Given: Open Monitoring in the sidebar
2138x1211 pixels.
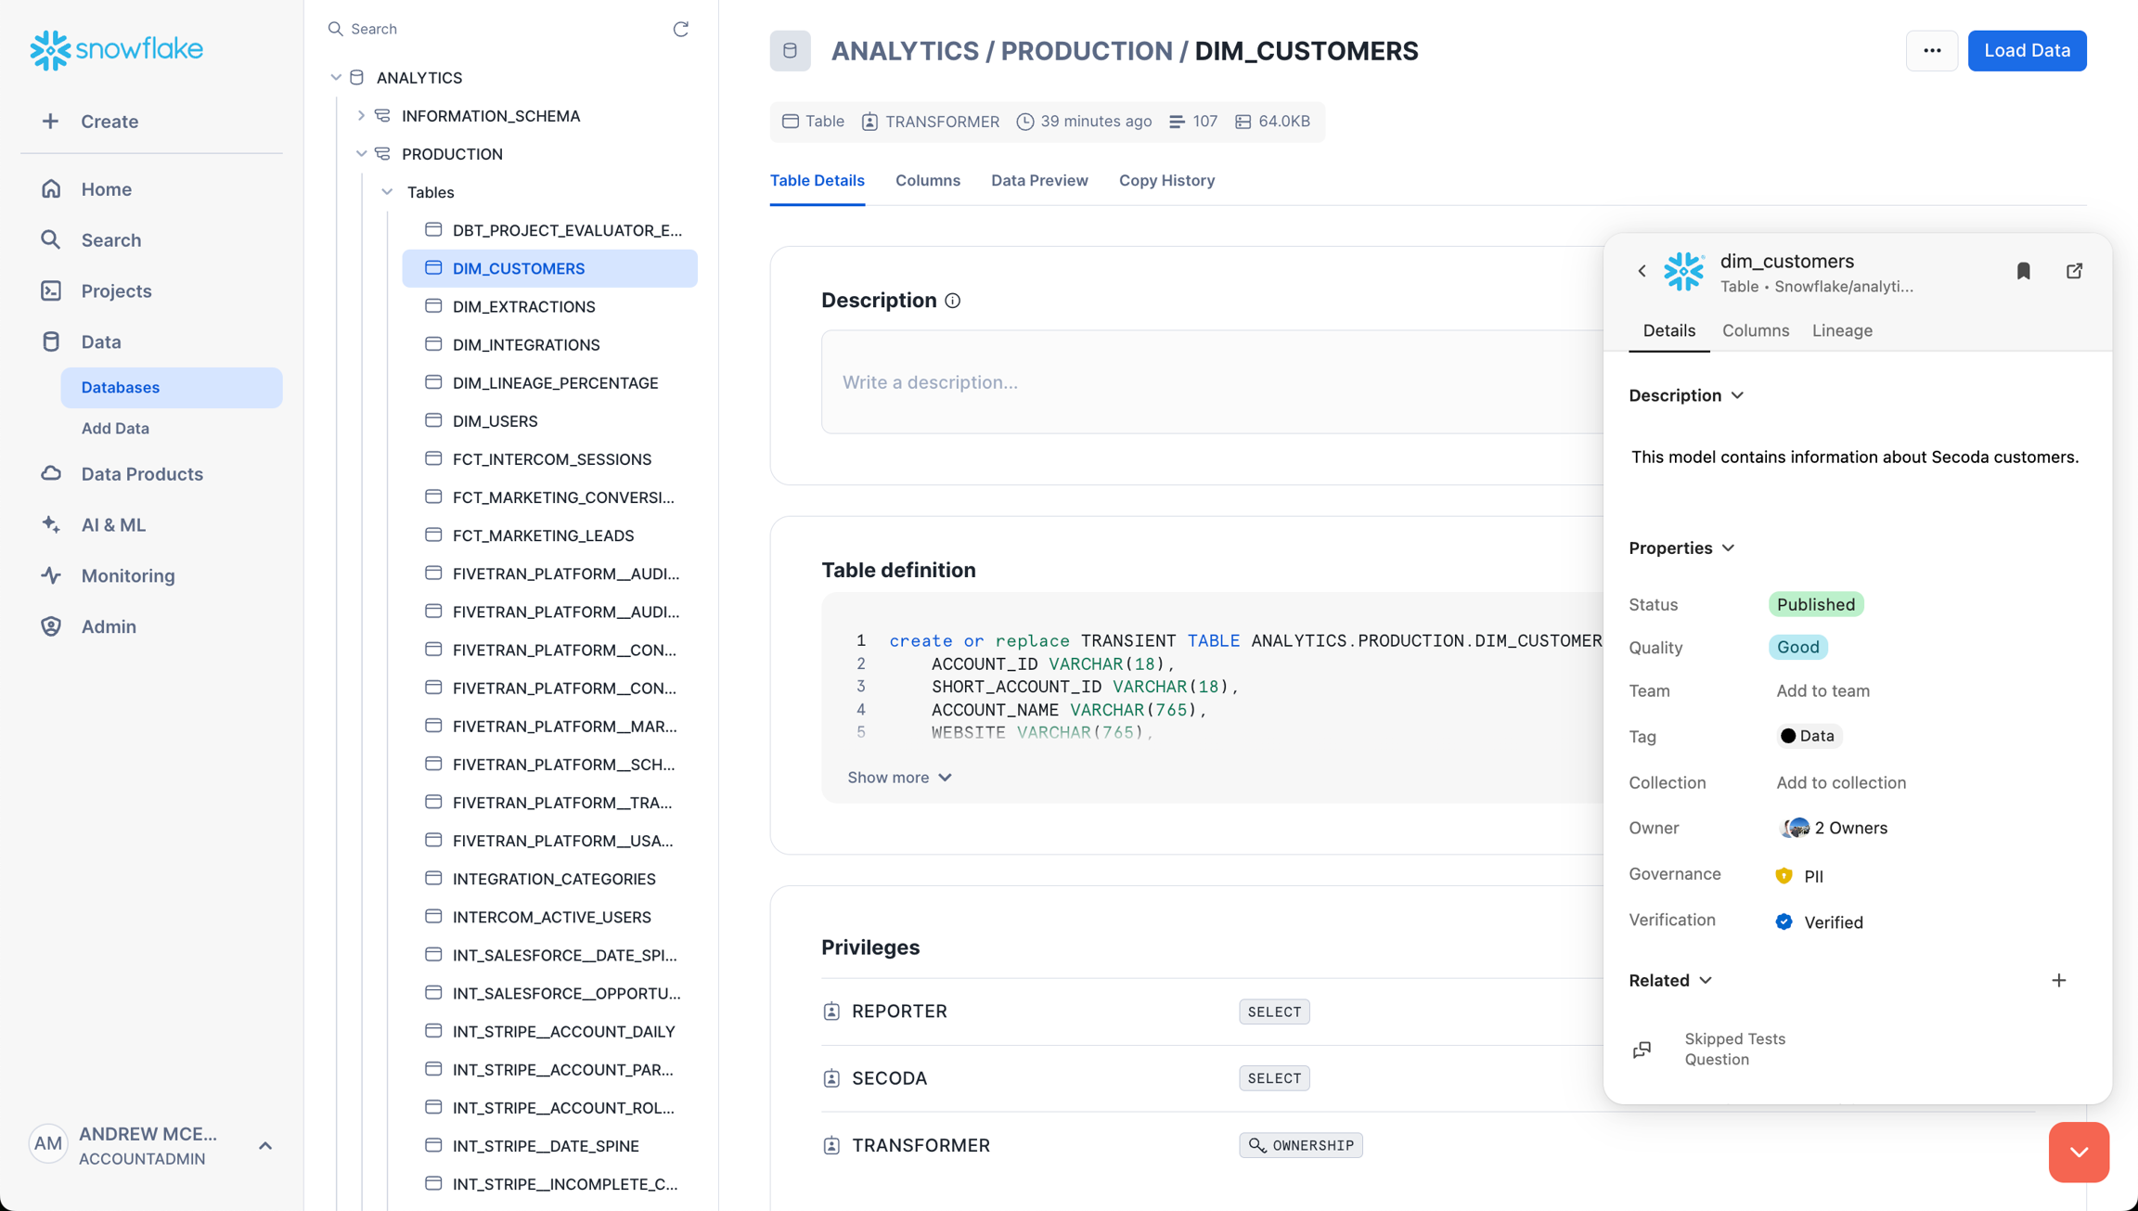Looking at the screenshot, I should [x=127, y=575].
